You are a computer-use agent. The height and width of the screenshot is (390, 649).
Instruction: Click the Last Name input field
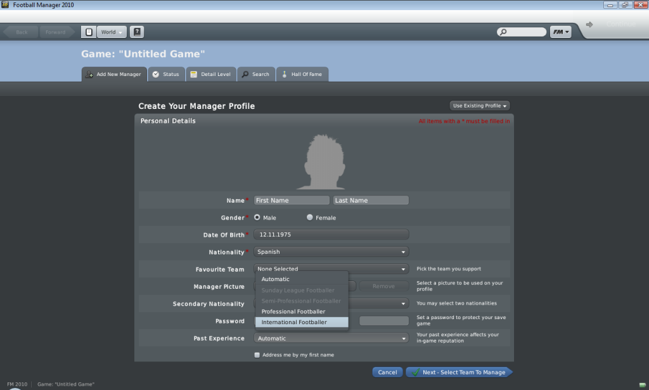371,200
